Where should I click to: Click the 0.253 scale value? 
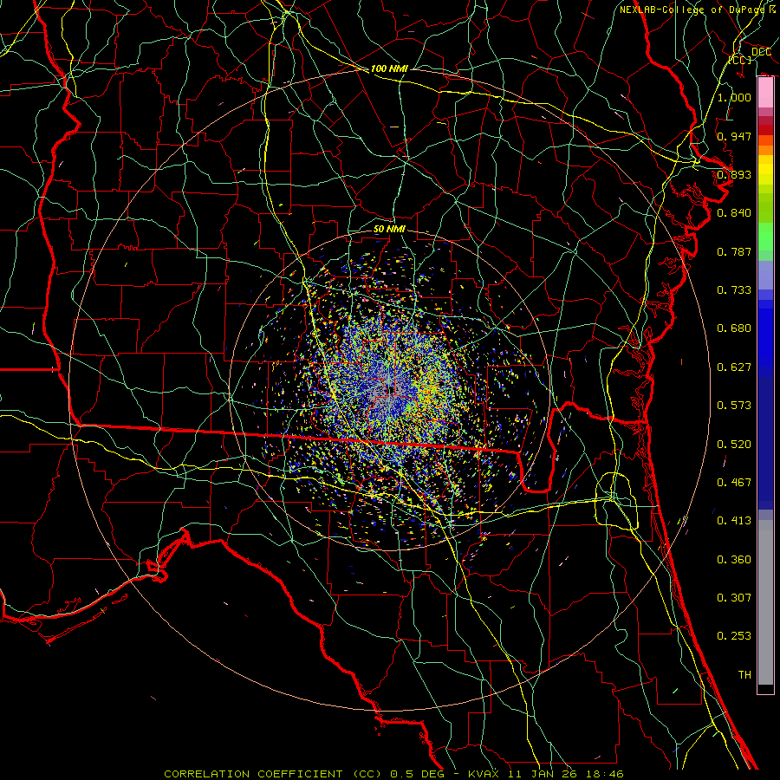(x=734, y=636)
